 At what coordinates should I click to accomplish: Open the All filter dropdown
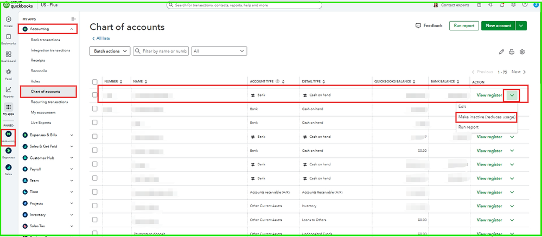pyautogui.click(x=219, y=51)
